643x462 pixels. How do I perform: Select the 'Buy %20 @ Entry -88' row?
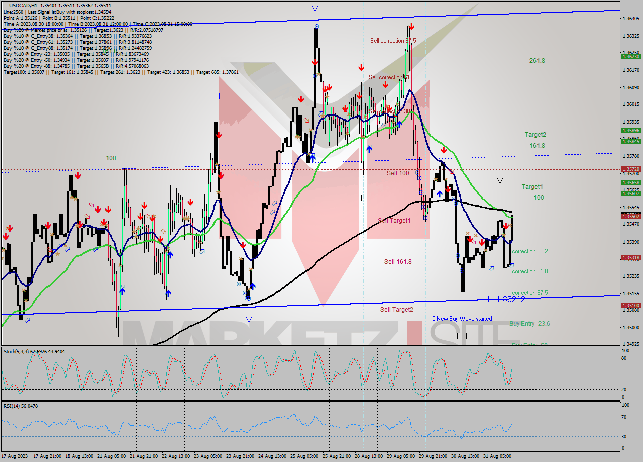pos(76,66)
